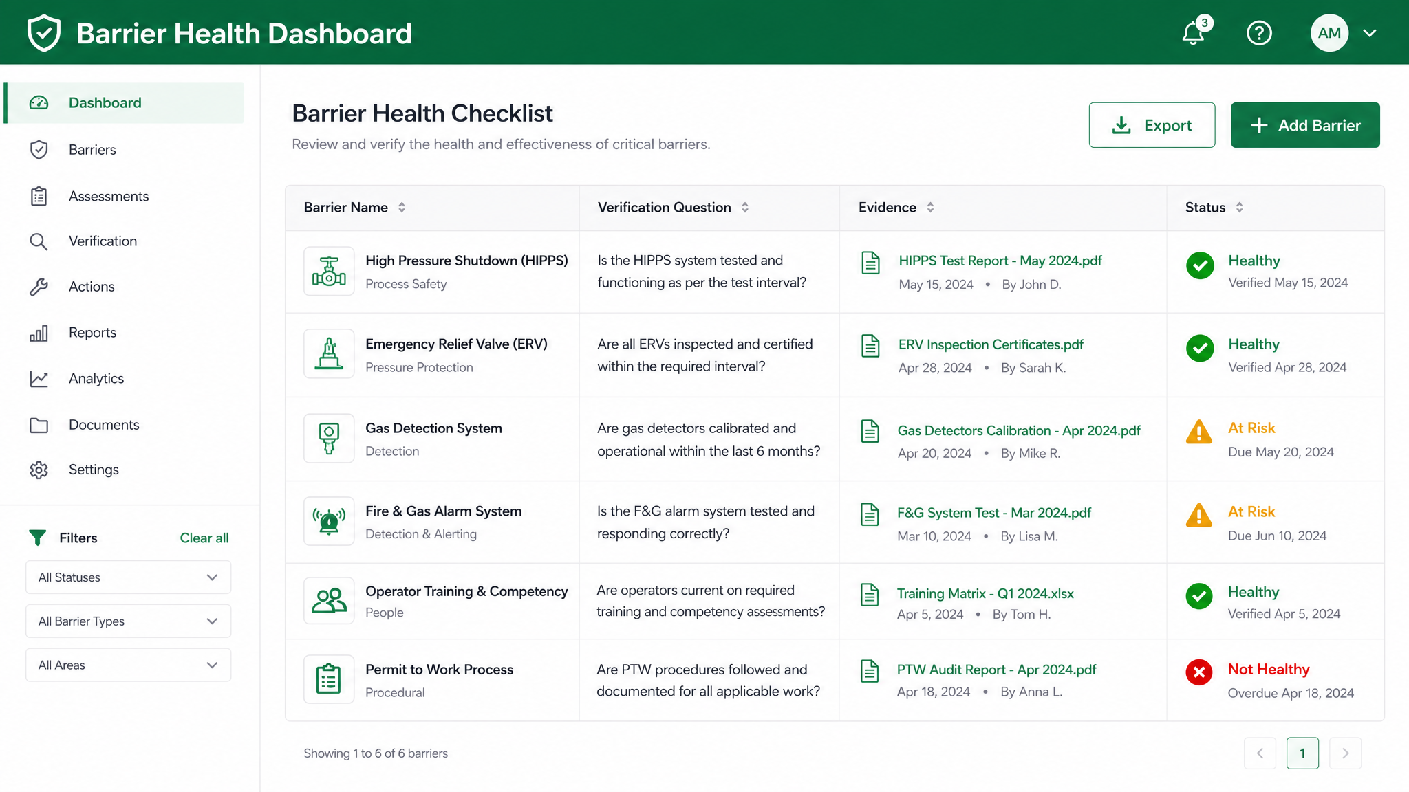This screenshot has width=1409, height=792.
Task: Click the Filters funnel icon
Action: click(x=38, y=538)
